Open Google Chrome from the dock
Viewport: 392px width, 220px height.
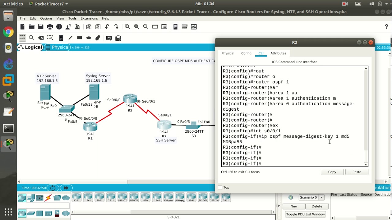point(8,31)
